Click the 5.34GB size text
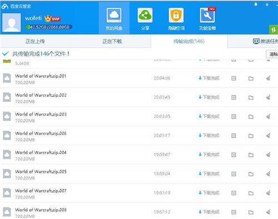Image resolution: width=278 pixels, height=219 pixels. (x=22, y=63)
